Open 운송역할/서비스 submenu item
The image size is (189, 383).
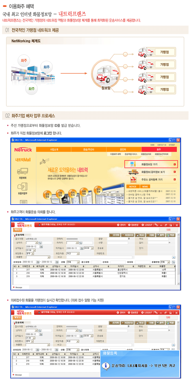131,154
